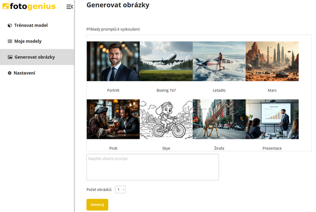Click the cube icon beside Trénovat model

[x=9, y=25]
